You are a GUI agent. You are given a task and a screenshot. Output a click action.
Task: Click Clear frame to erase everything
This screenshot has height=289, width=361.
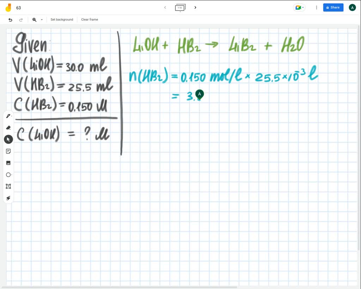[89, 20]
